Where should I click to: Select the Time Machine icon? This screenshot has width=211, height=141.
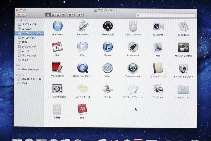133,68
